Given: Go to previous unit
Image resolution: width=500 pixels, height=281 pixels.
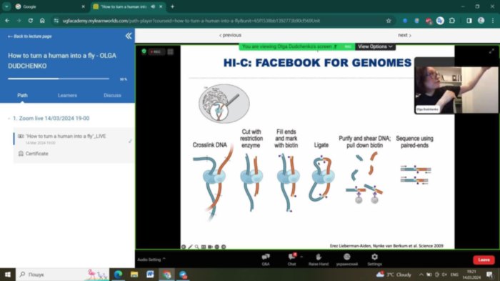Looking at the screenshot, I should click(230, 35).
